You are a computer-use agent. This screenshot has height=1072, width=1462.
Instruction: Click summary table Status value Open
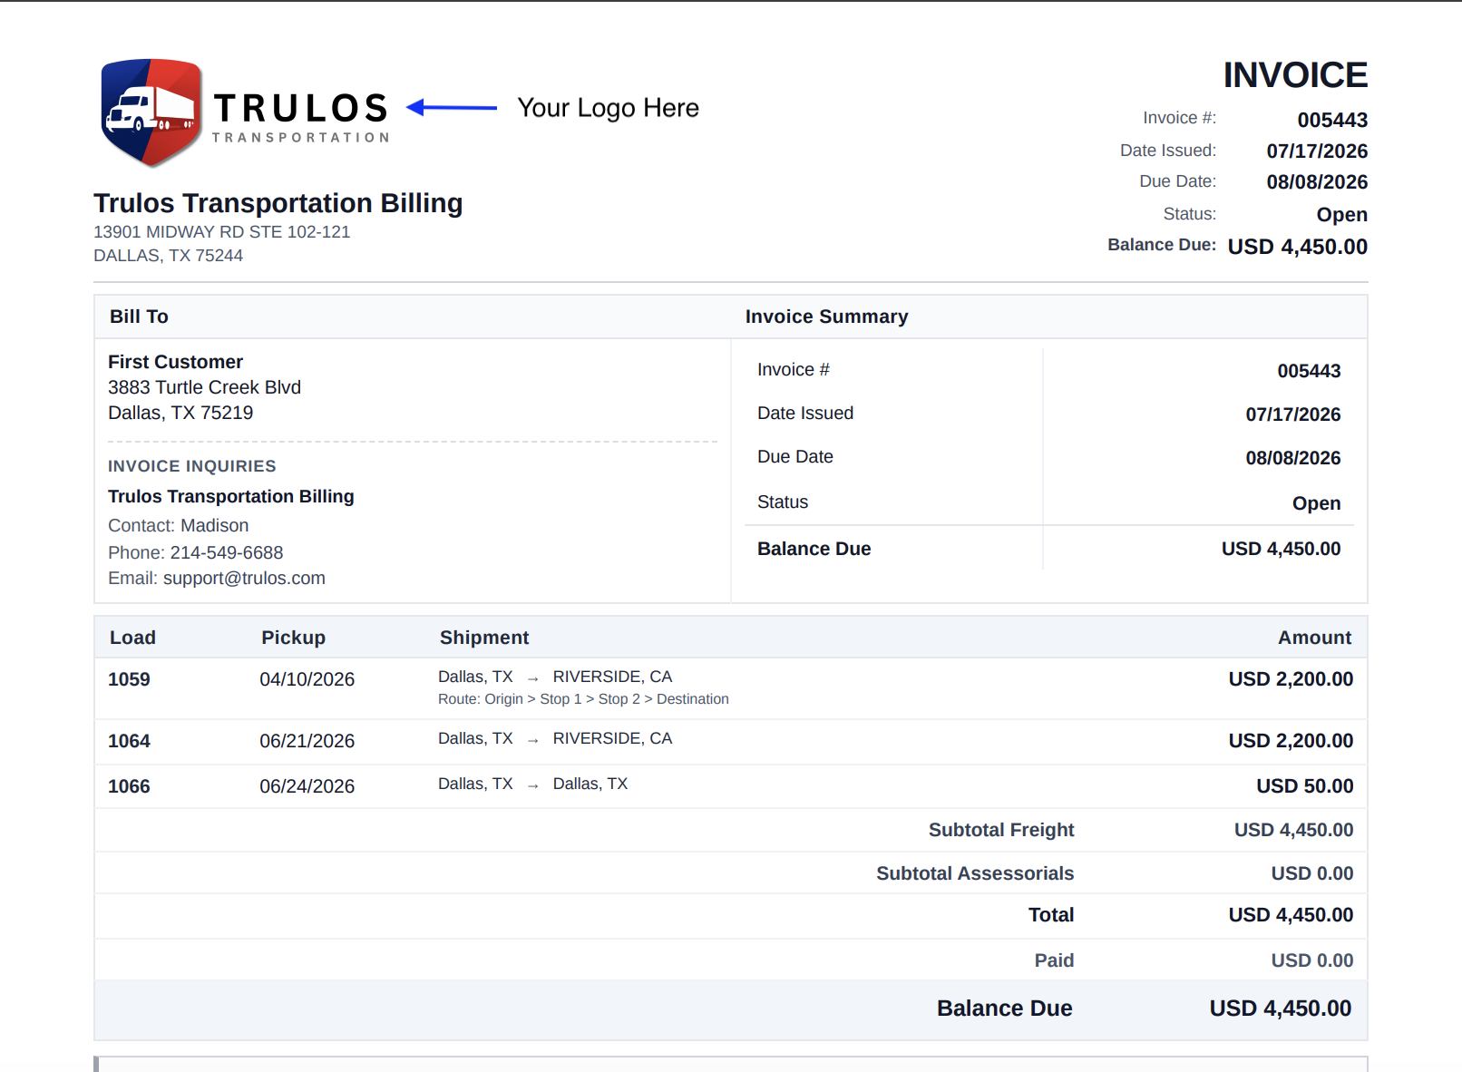pyautogui.click(x=1316, y=503)
